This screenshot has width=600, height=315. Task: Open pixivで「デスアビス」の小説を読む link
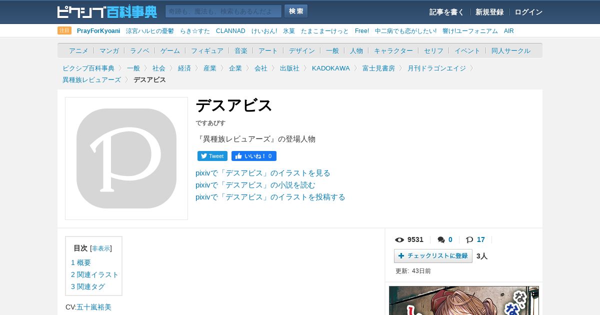click(255, 185)
